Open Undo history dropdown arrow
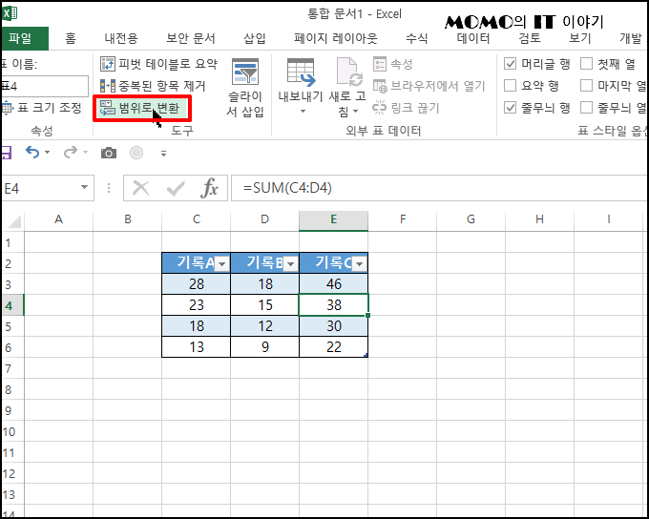Viewport: 649px width, 519px height. coord(47,153)
